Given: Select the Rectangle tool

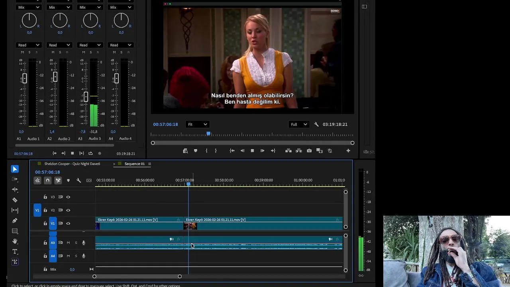Looking at the screenshot, I should 15,231.
